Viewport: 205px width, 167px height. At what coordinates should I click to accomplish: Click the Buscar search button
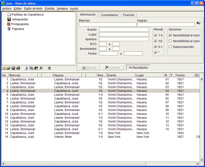(89, 67)
